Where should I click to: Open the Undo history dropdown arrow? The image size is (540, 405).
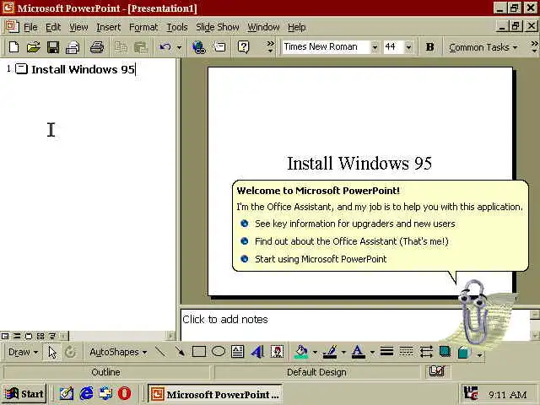point(179,47)
